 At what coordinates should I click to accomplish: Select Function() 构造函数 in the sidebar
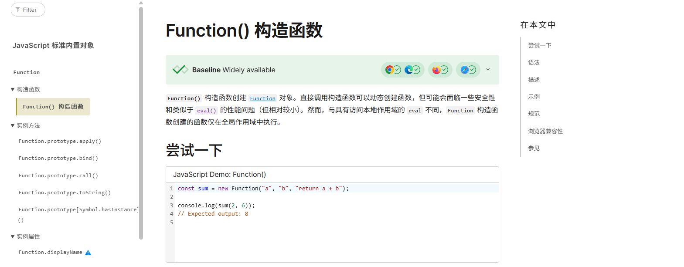point(53,107)
